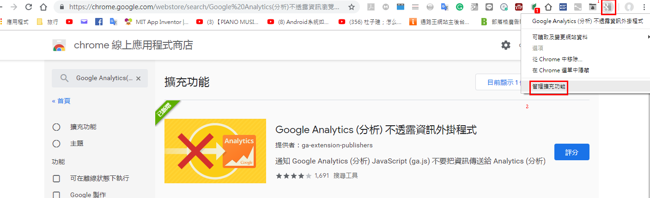This screenshot has width=650, height=198.
Task: Click the Google Analytics opt-out extension icon
Action: [609, 7]
